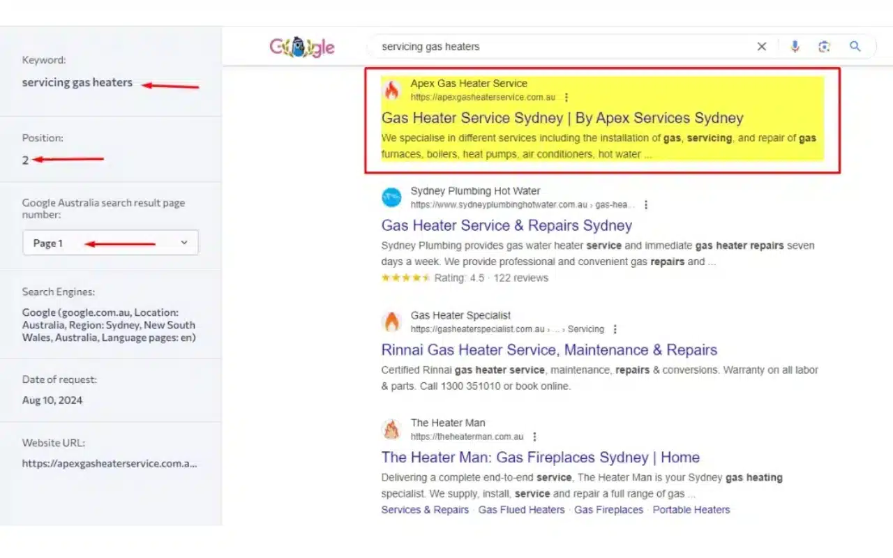Click the Gas Fireplaces sitelink under The Heater Man
The height and width of the screenshot is (558, 893).
608,510
